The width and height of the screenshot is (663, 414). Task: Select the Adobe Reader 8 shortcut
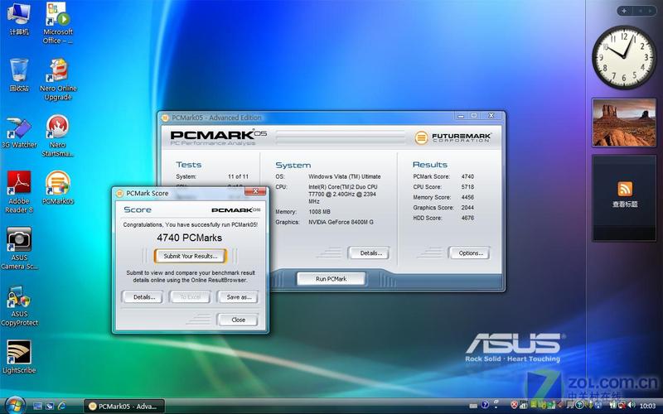point(18,192)
